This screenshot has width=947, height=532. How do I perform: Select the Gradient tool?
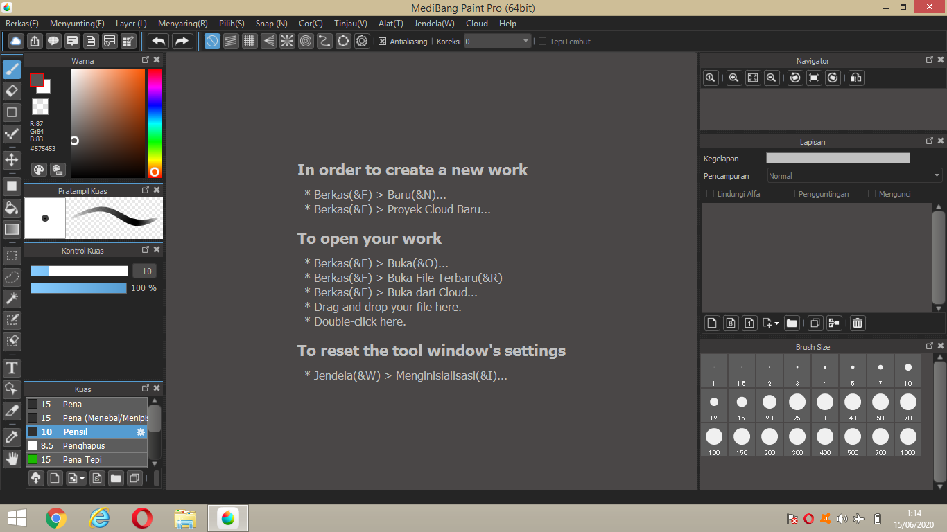point(12,229)
